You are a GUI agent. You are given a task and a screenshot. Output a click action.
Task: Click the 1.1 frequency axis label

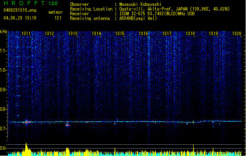pos(3,51)
